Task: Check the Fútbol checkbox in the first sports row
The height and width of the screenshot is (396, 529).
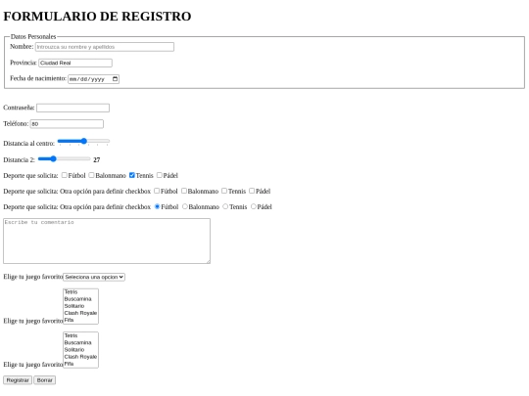Action: [65, 175]
